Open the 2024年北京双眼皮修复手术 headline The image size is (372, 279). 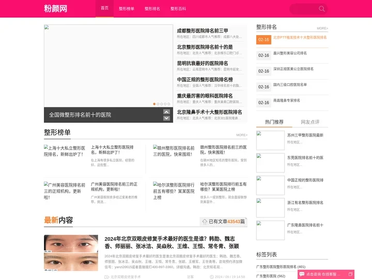pos(172,242)
